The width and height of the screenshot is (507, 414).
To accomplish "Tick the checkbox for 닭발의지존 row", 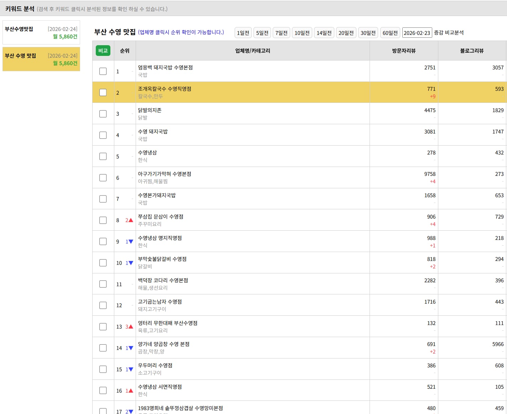I will 103,114.
